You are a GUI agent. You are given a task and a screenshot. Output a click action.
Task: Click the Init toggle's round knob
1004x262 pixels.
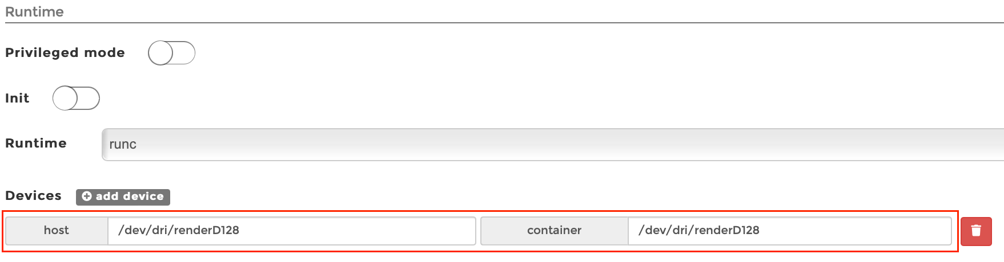[65, 98]
